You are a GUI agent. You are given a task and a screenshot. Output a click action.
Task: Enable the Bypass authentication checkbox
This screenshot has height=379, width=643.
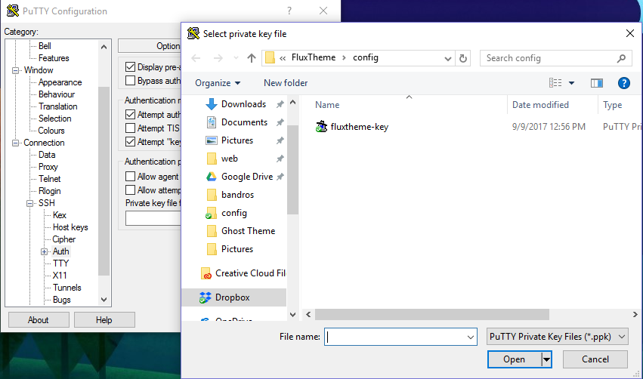(x=131, y=81)
